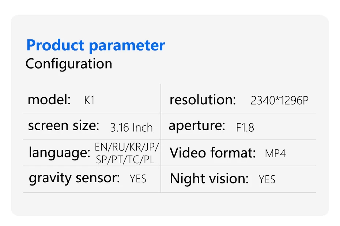Viewport: 340px width, 226px height.
Task: Click the aperture label
Action: (197, 126)
